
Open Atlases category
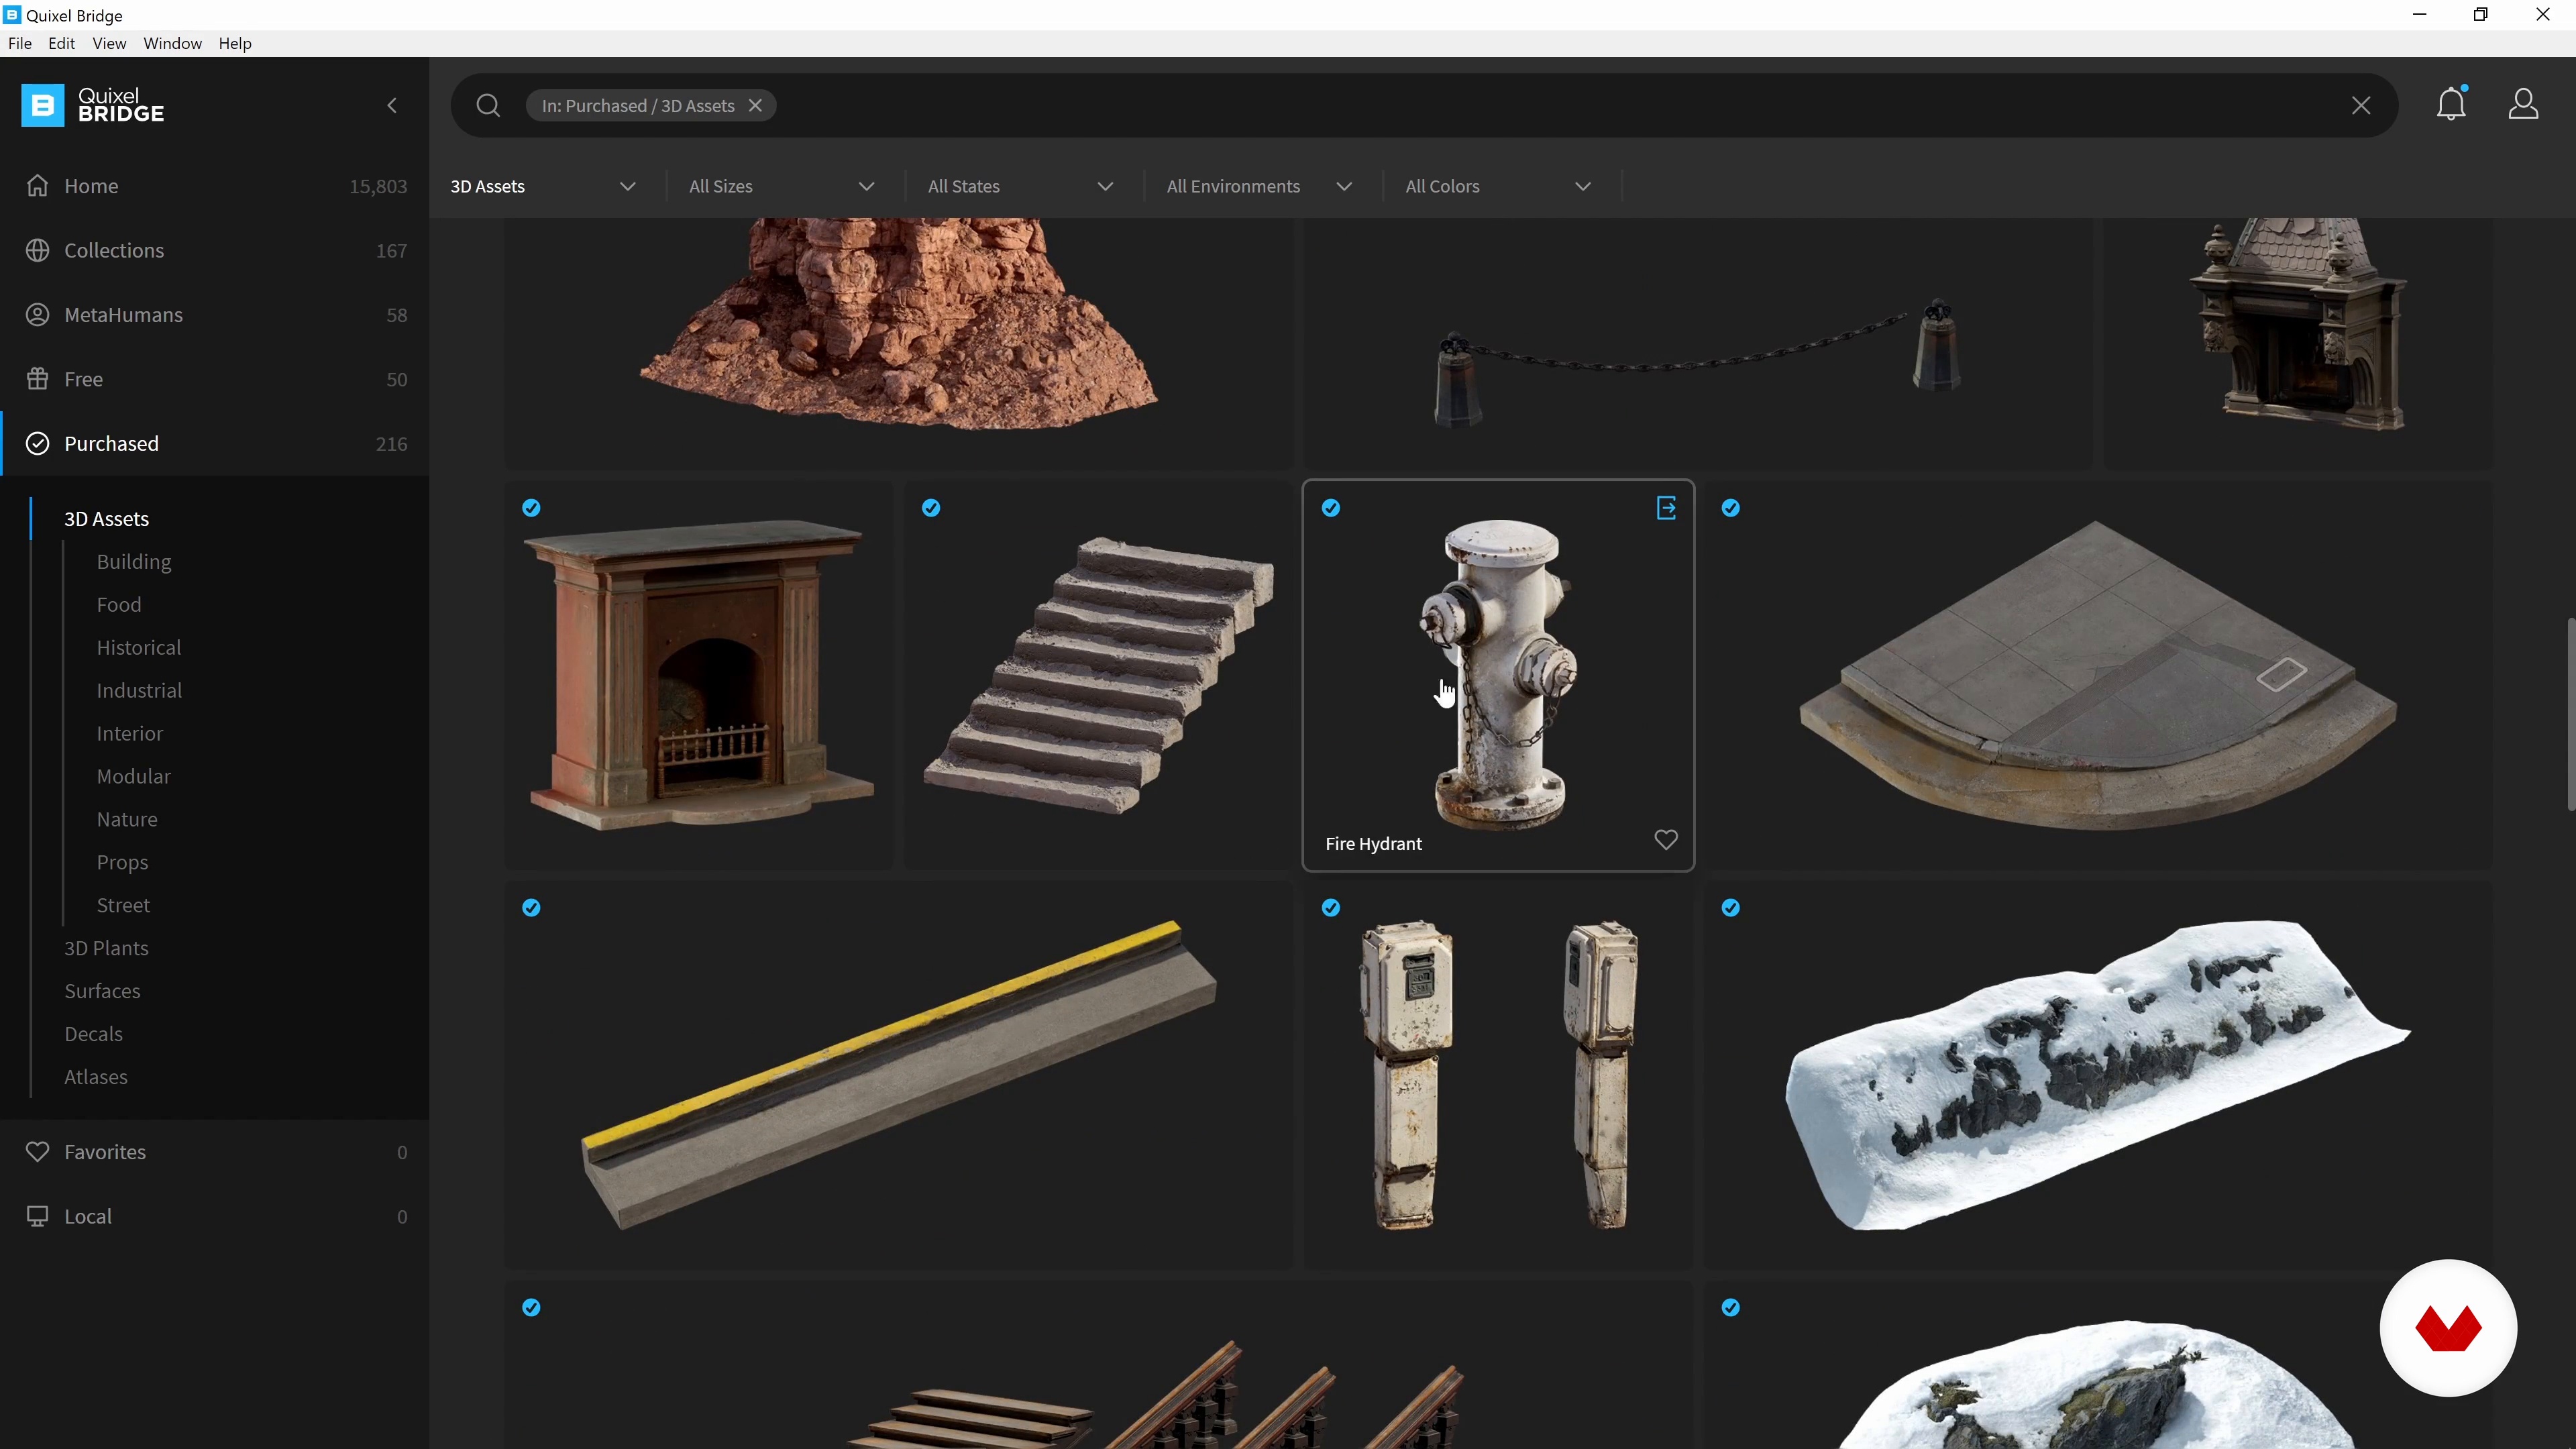(x=96, y=1077)
